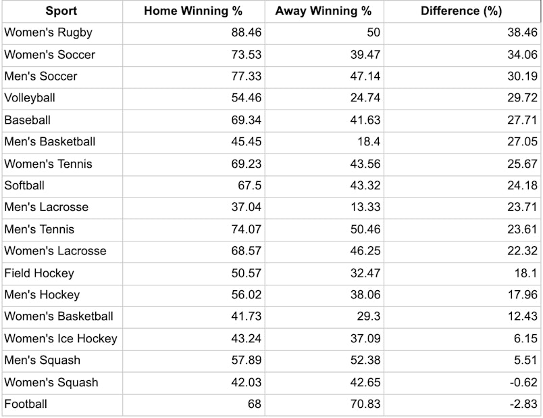The image size is (543, 418).
Task: Click the Sport column header
Action: pyautogui.click(x=61, y=11)
